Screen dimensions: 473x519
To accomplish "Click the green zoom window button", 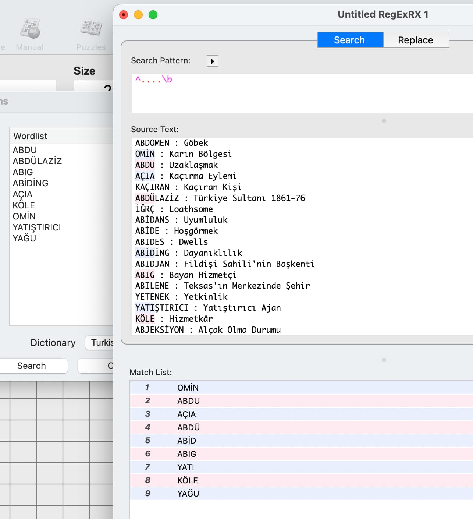I will (x=153, y=15).
